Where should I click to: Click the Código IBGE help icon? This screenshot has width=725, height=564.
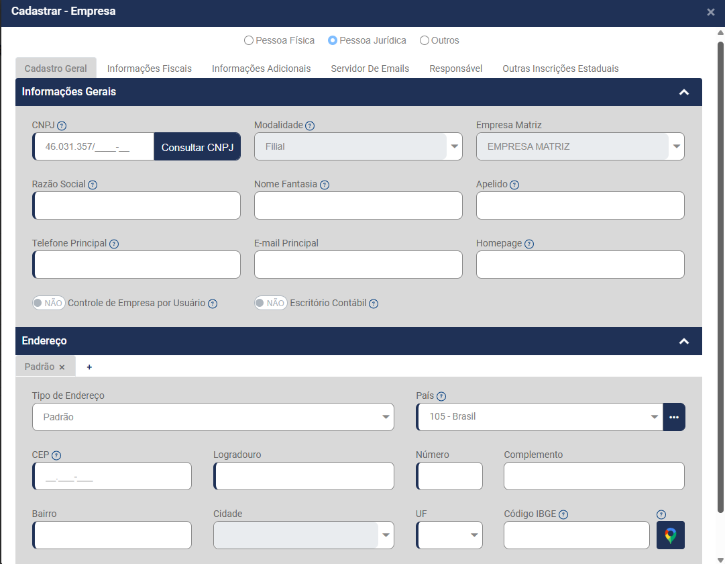563,514
